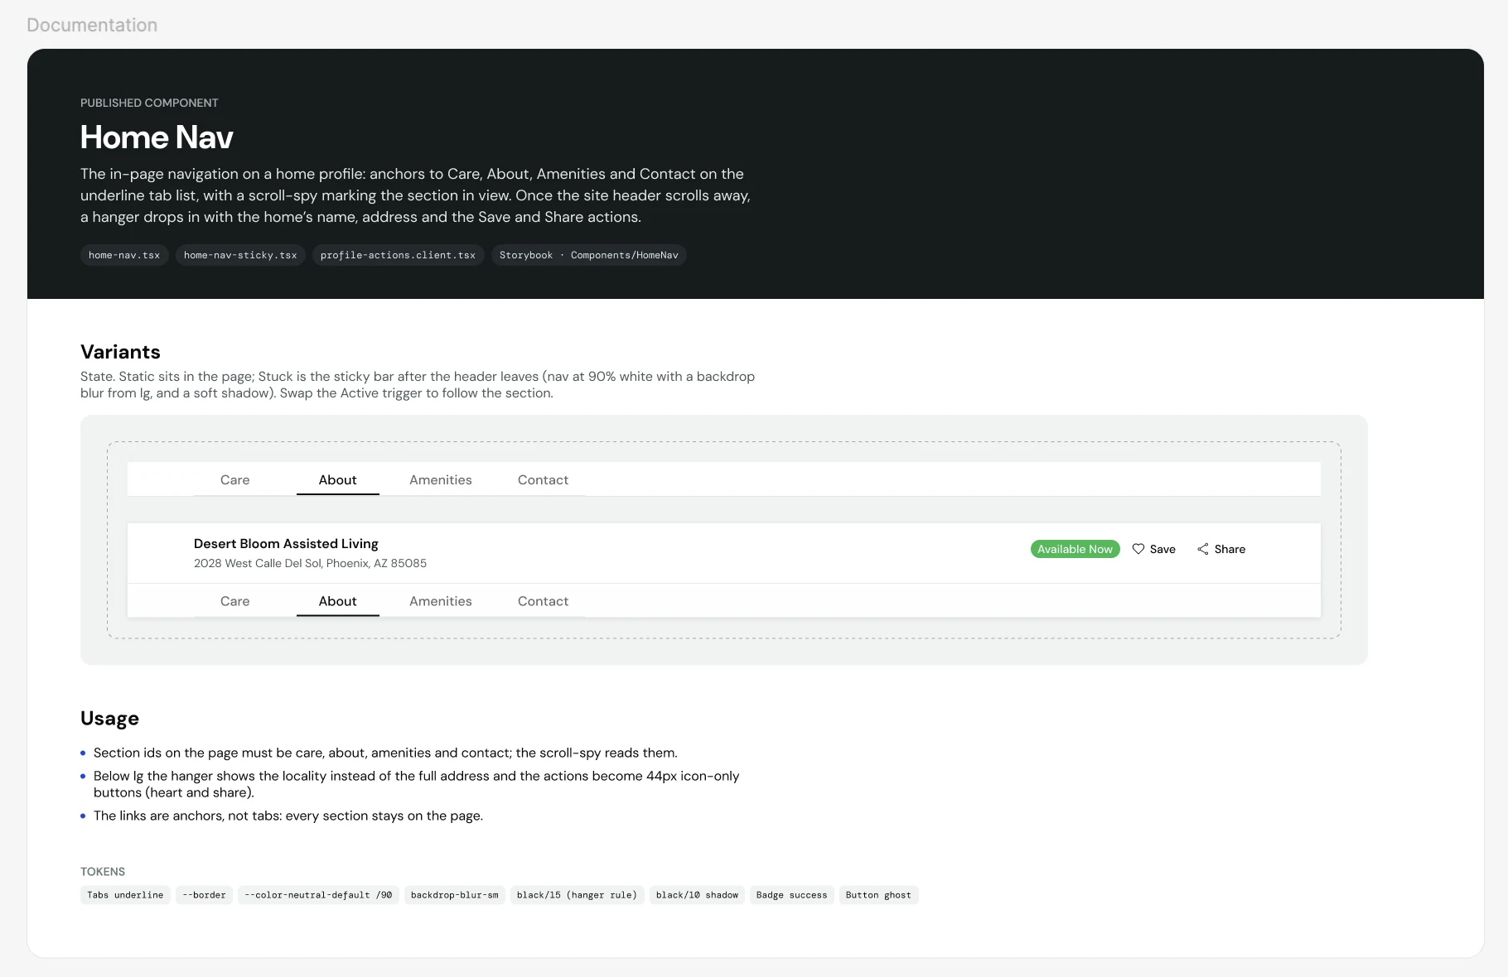The width and height of the screenshot is (1508, 977).
Task: Click the share icon beside Share
Action: 1203,549
